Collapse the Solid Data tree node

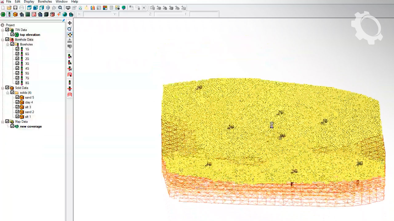[x=3, y=88]
